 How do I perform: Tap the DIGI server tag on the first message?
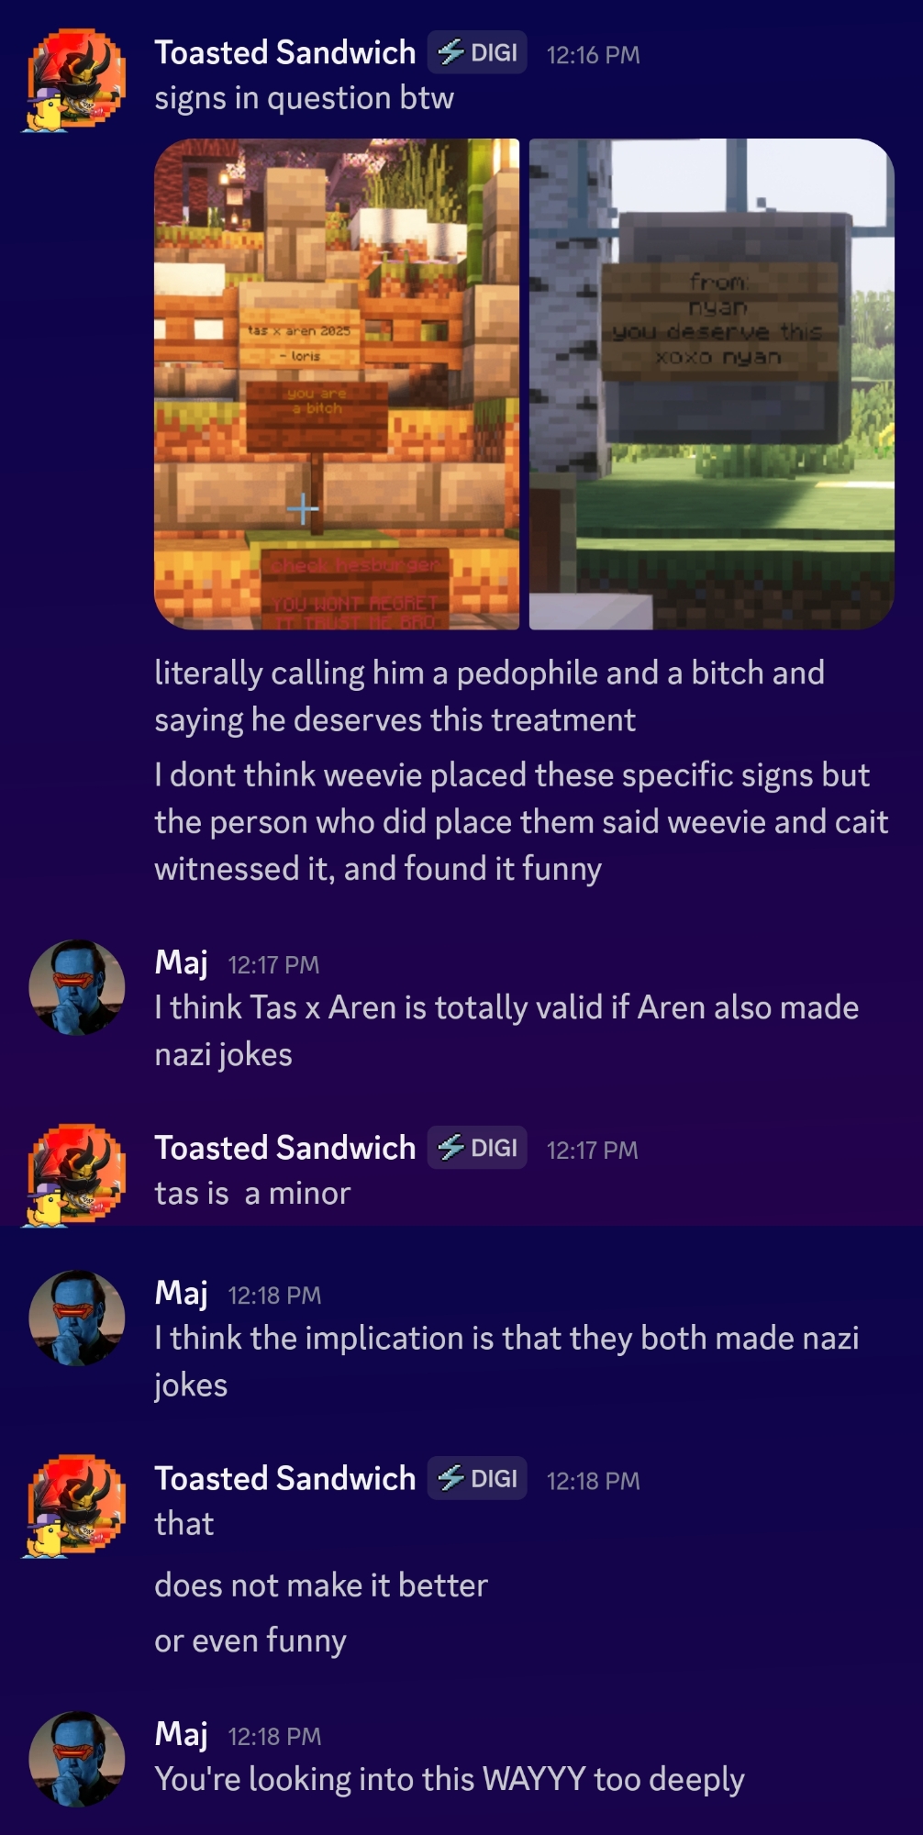[x=477, y=53]
